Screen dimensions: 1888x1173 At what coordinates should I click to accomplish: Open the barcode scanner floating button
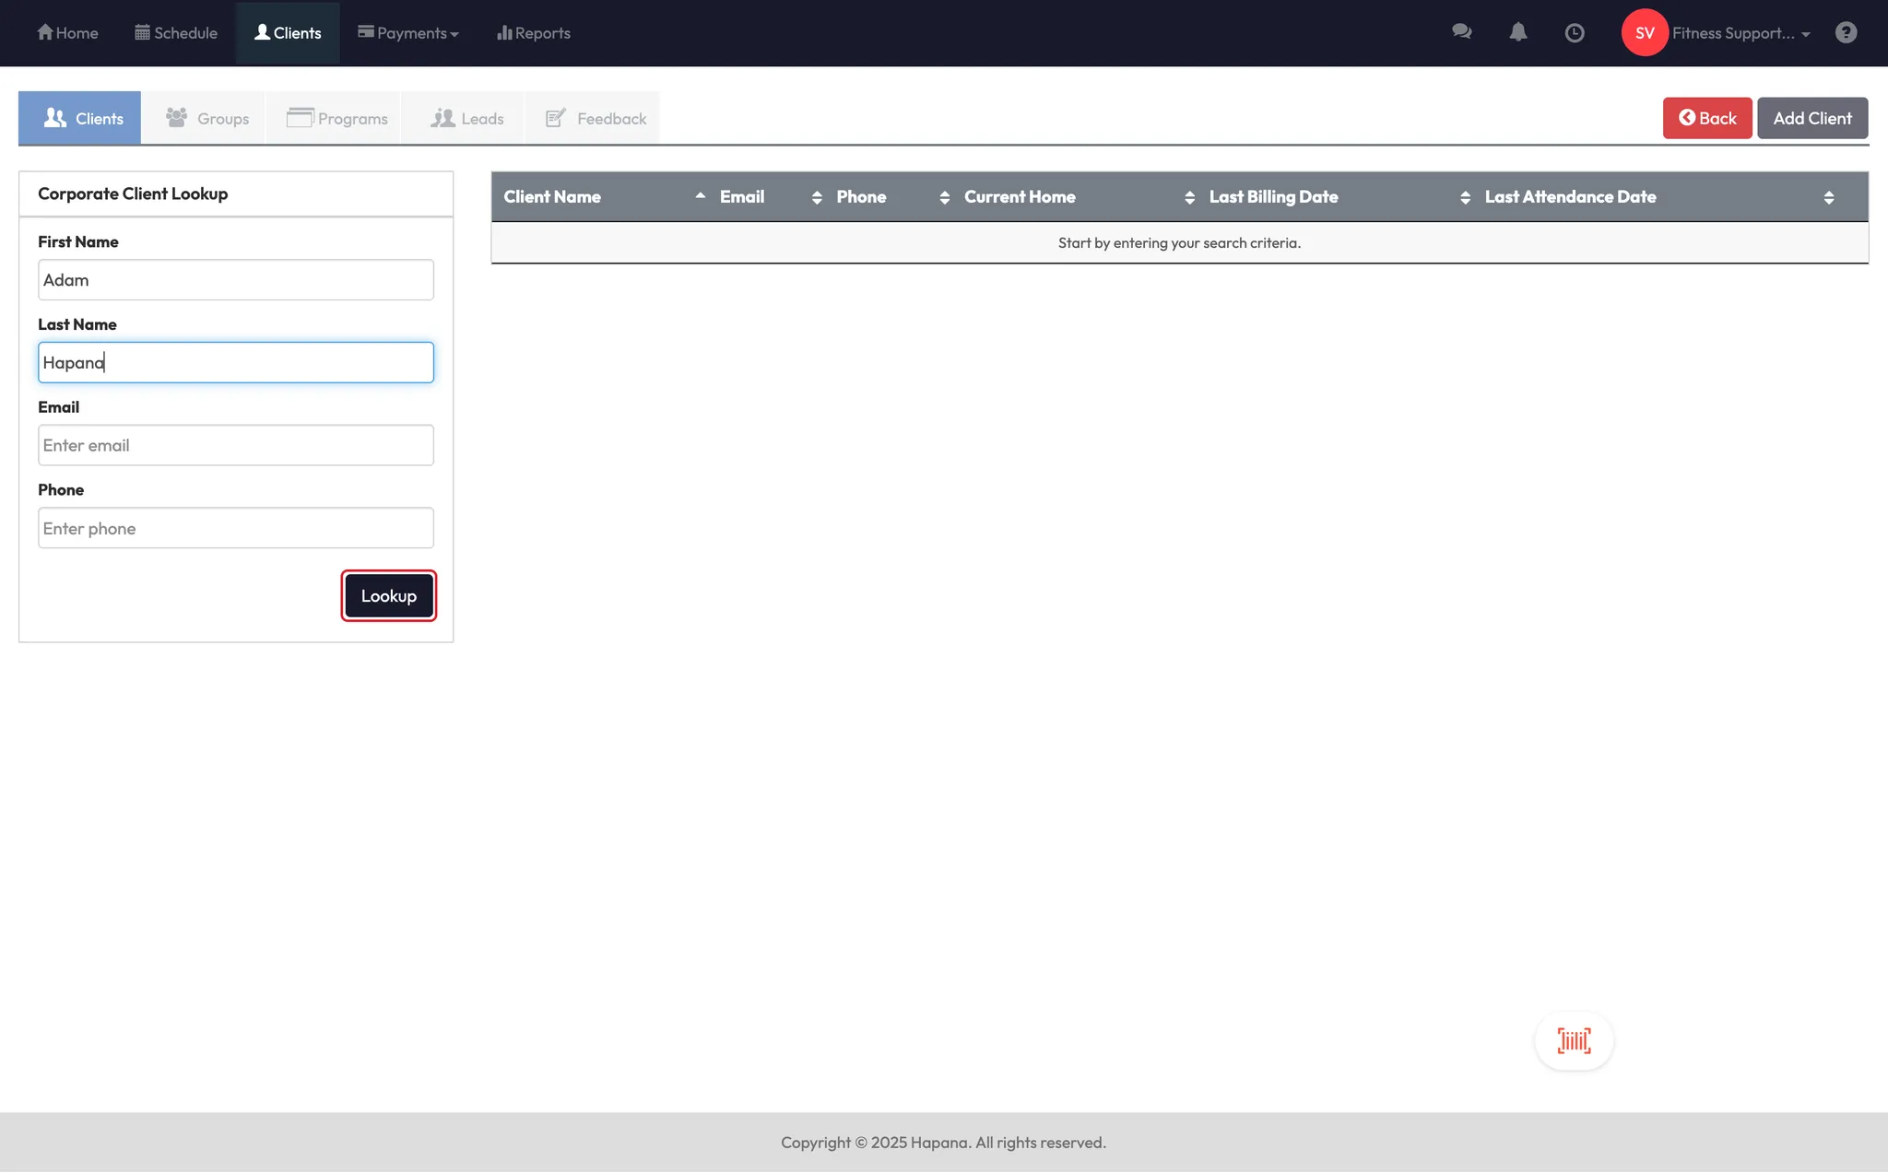click(1574, 1041)
